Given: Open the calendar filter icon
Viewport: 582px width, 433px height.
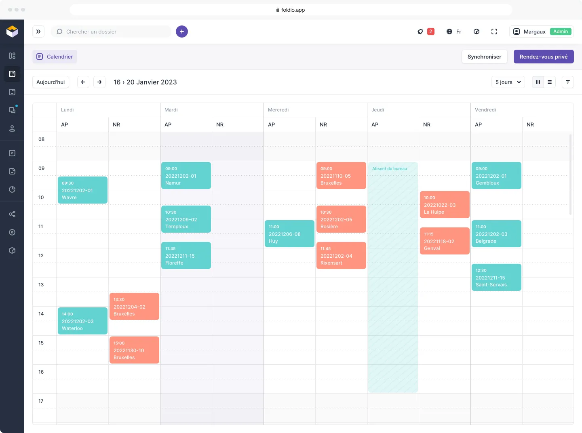Looking at the screenshot, I should point(568,82).
